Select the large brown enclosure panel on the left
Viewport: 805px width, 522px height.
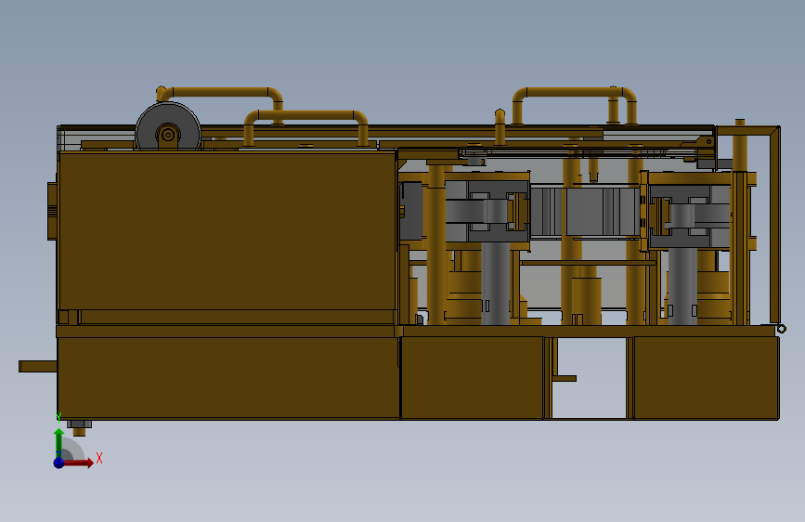(227, 230)
